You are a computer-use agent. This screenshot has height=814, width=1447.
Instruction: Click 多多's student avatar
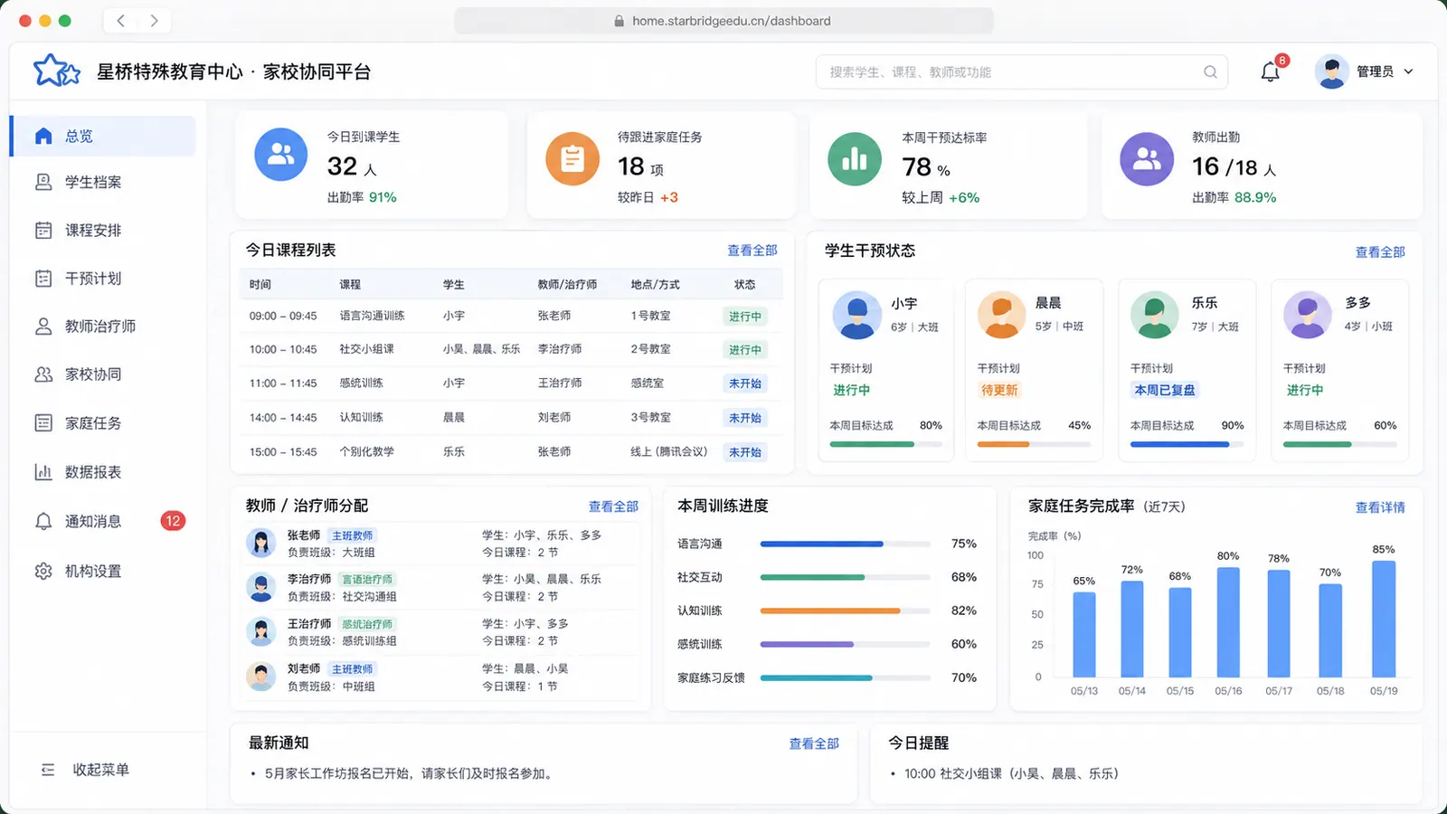tap(1308, 315)
